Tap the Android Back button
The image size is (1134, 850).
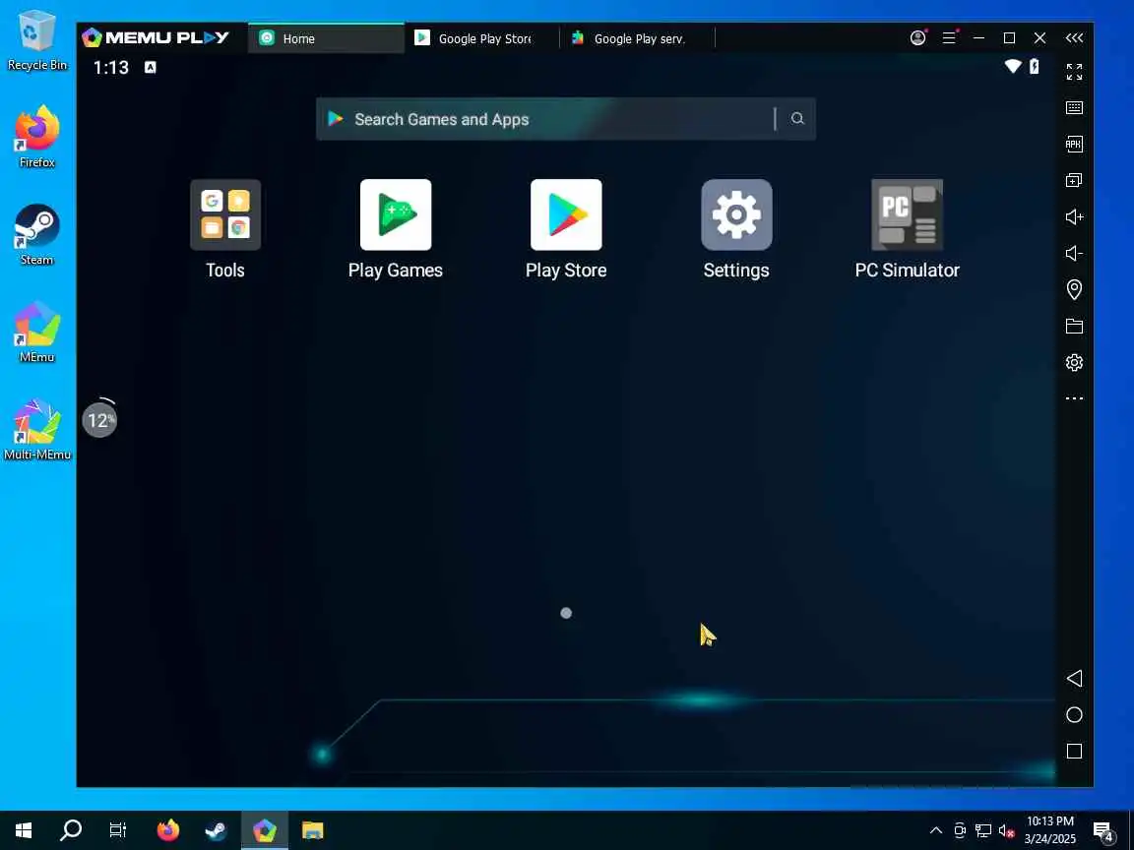1074,678
